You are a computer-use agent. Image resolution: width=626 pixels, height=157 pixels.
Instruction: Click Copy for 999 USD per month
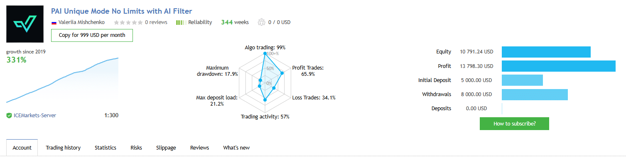pos(92,35)
